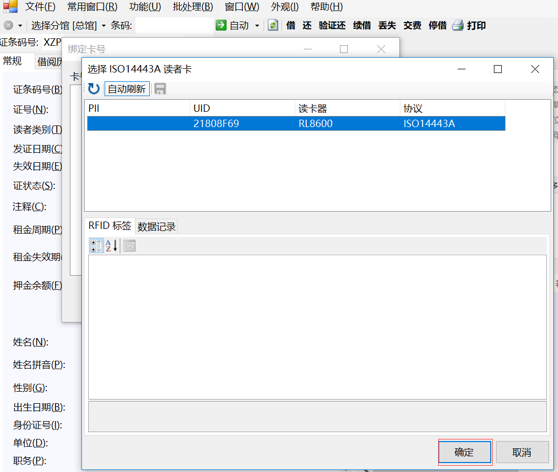
Task: Open the 文件(F) menu
Action: [40, 6]
